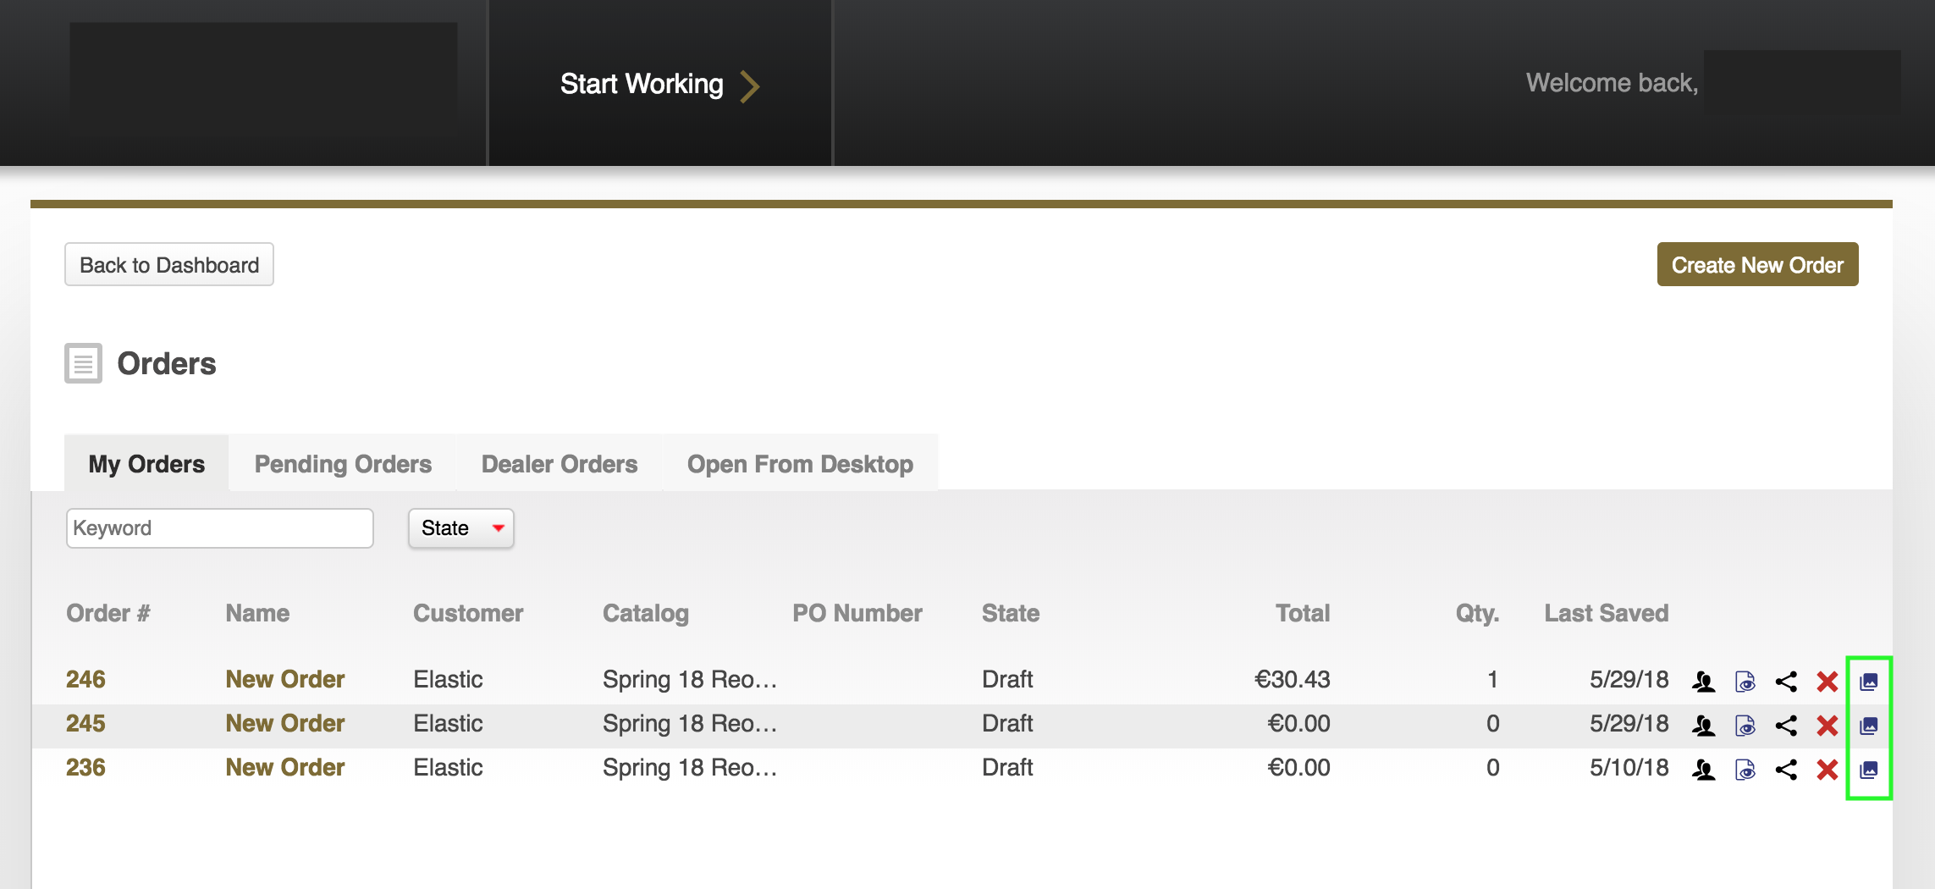Click the users icon for order 246
The width and height of the screenshot is (1935, 889).
tap(1703, 681)
